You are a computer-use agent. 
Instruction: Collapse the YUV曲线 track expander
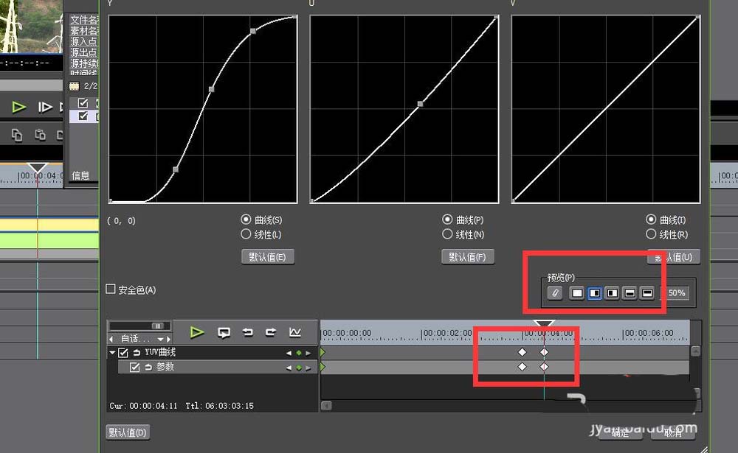(111, 353)
